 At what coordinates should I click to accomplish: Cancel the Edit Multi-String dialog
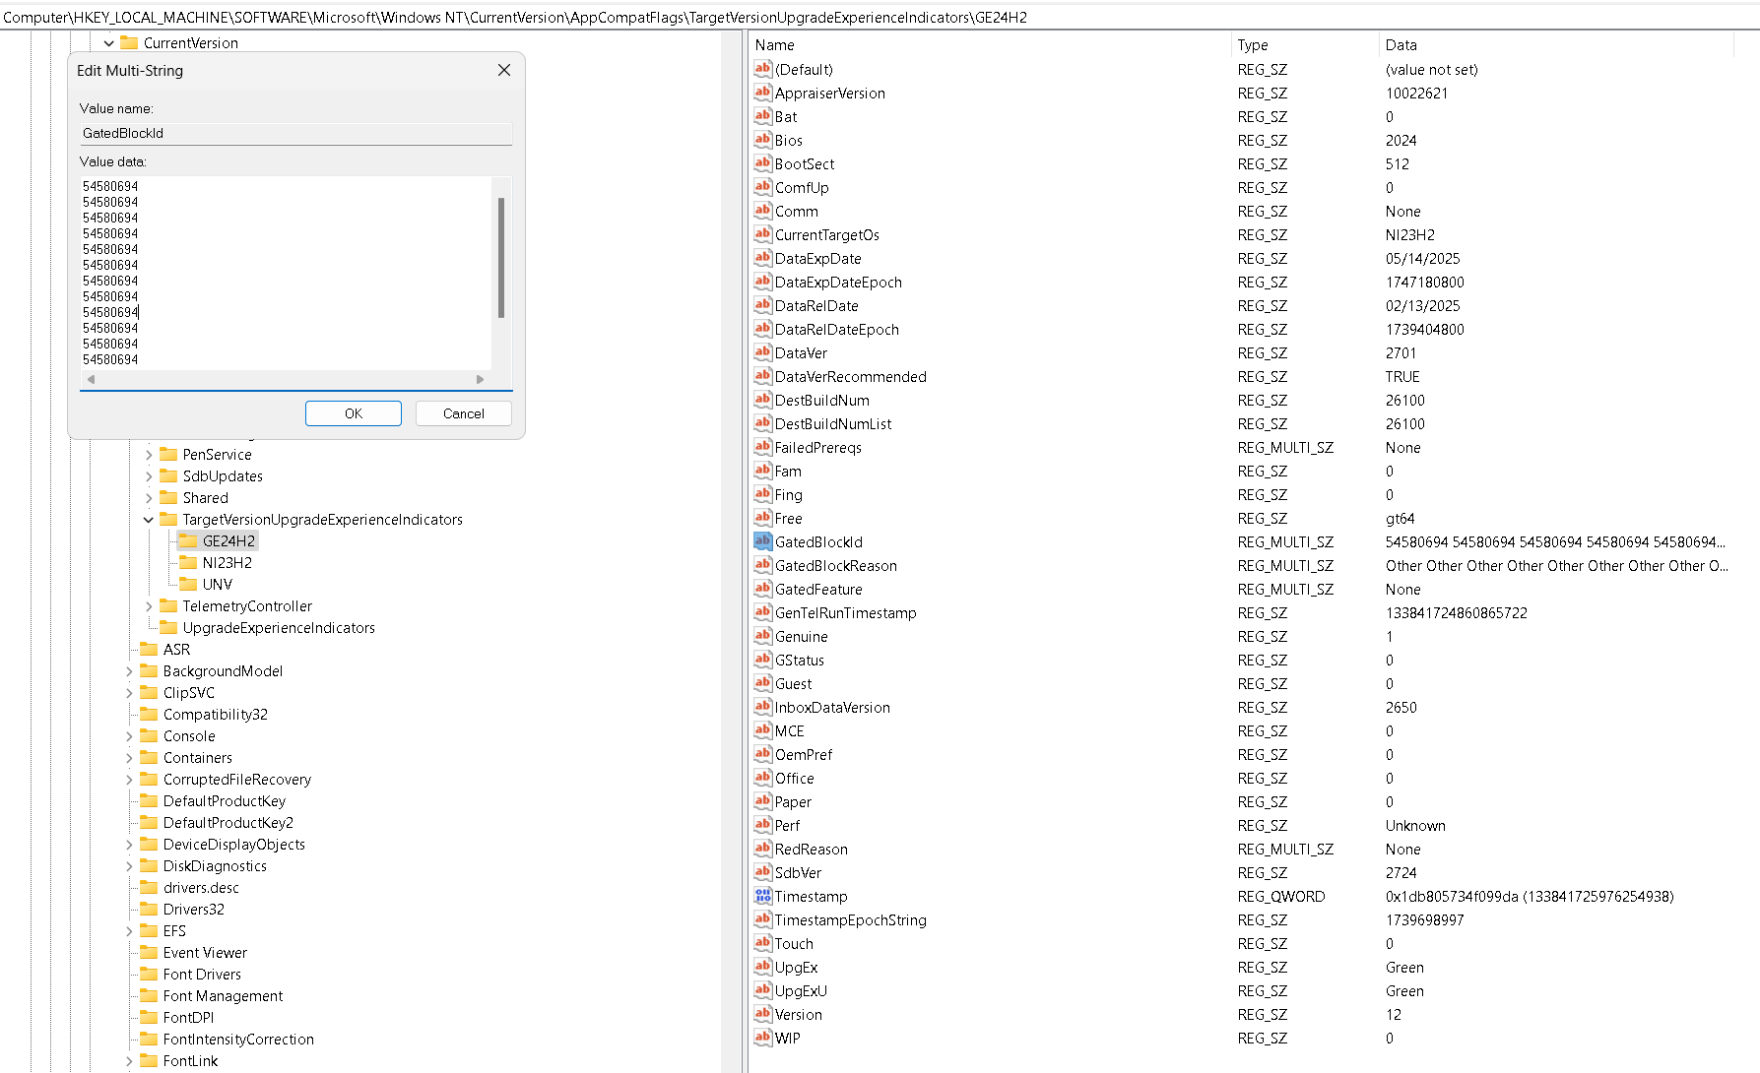(x=464, y=413)
